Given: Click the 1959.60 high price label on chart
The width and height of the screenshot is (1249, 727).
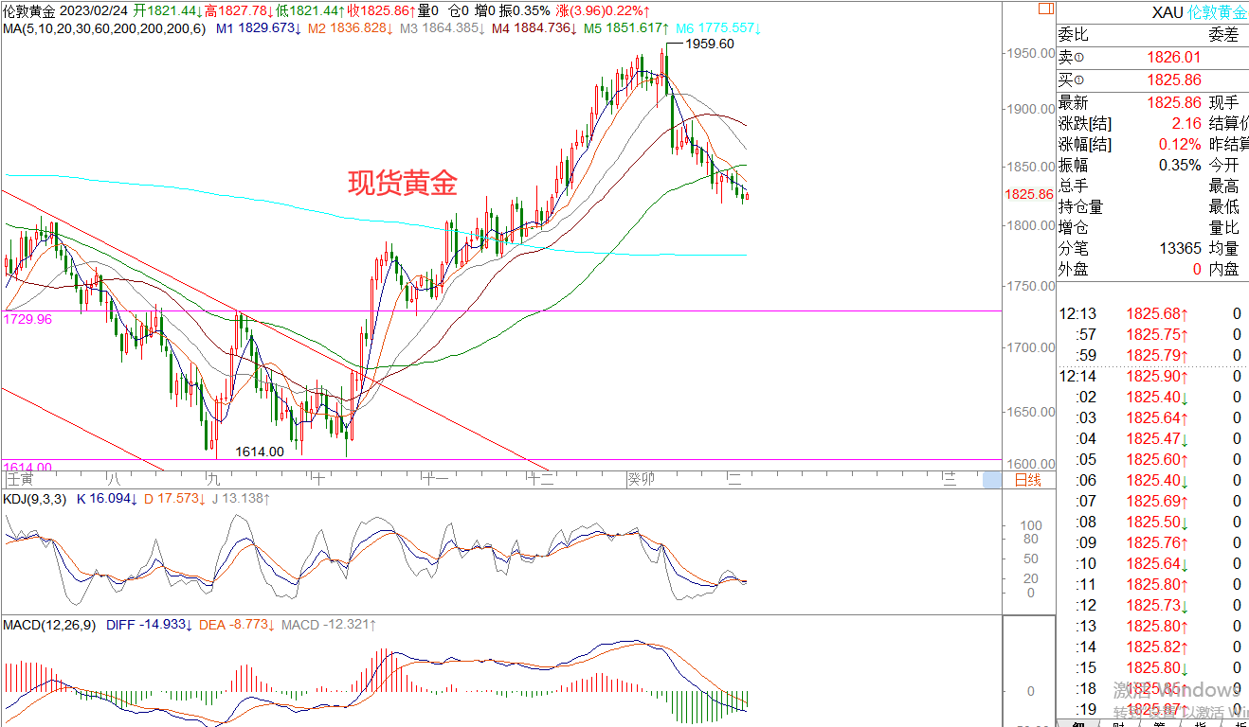Looking at the screenshot, I should point(709,44).
